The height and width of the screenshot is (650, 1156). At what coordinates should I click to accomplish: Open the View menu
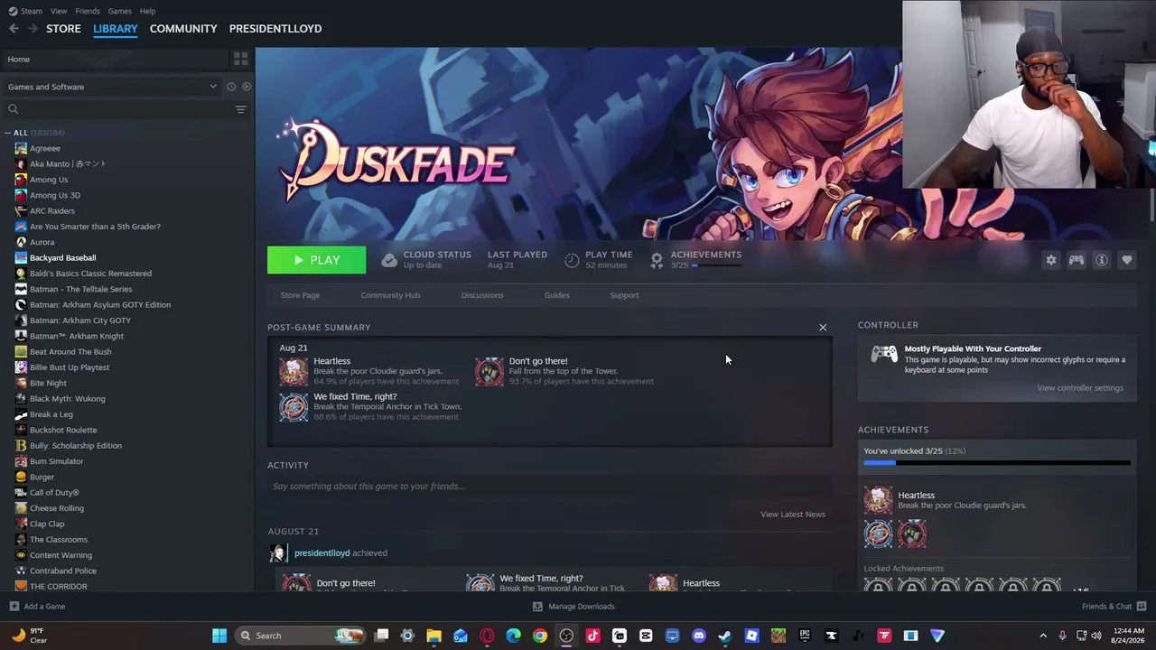click(59, 11)
